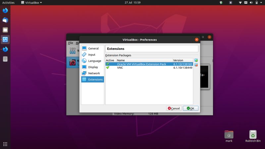Add a new extension package
The height and width of the screenshot is (149, 265).
tap(196, 60)
